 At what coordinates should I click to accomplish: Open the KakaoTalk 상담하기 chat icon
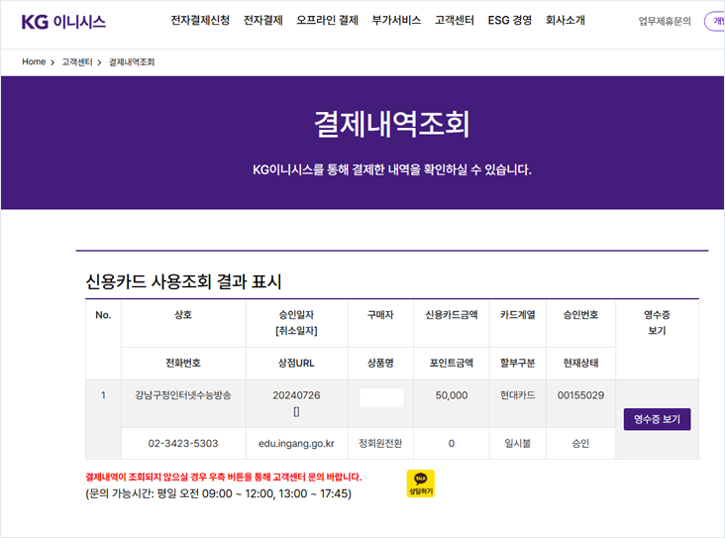point(420,484)
